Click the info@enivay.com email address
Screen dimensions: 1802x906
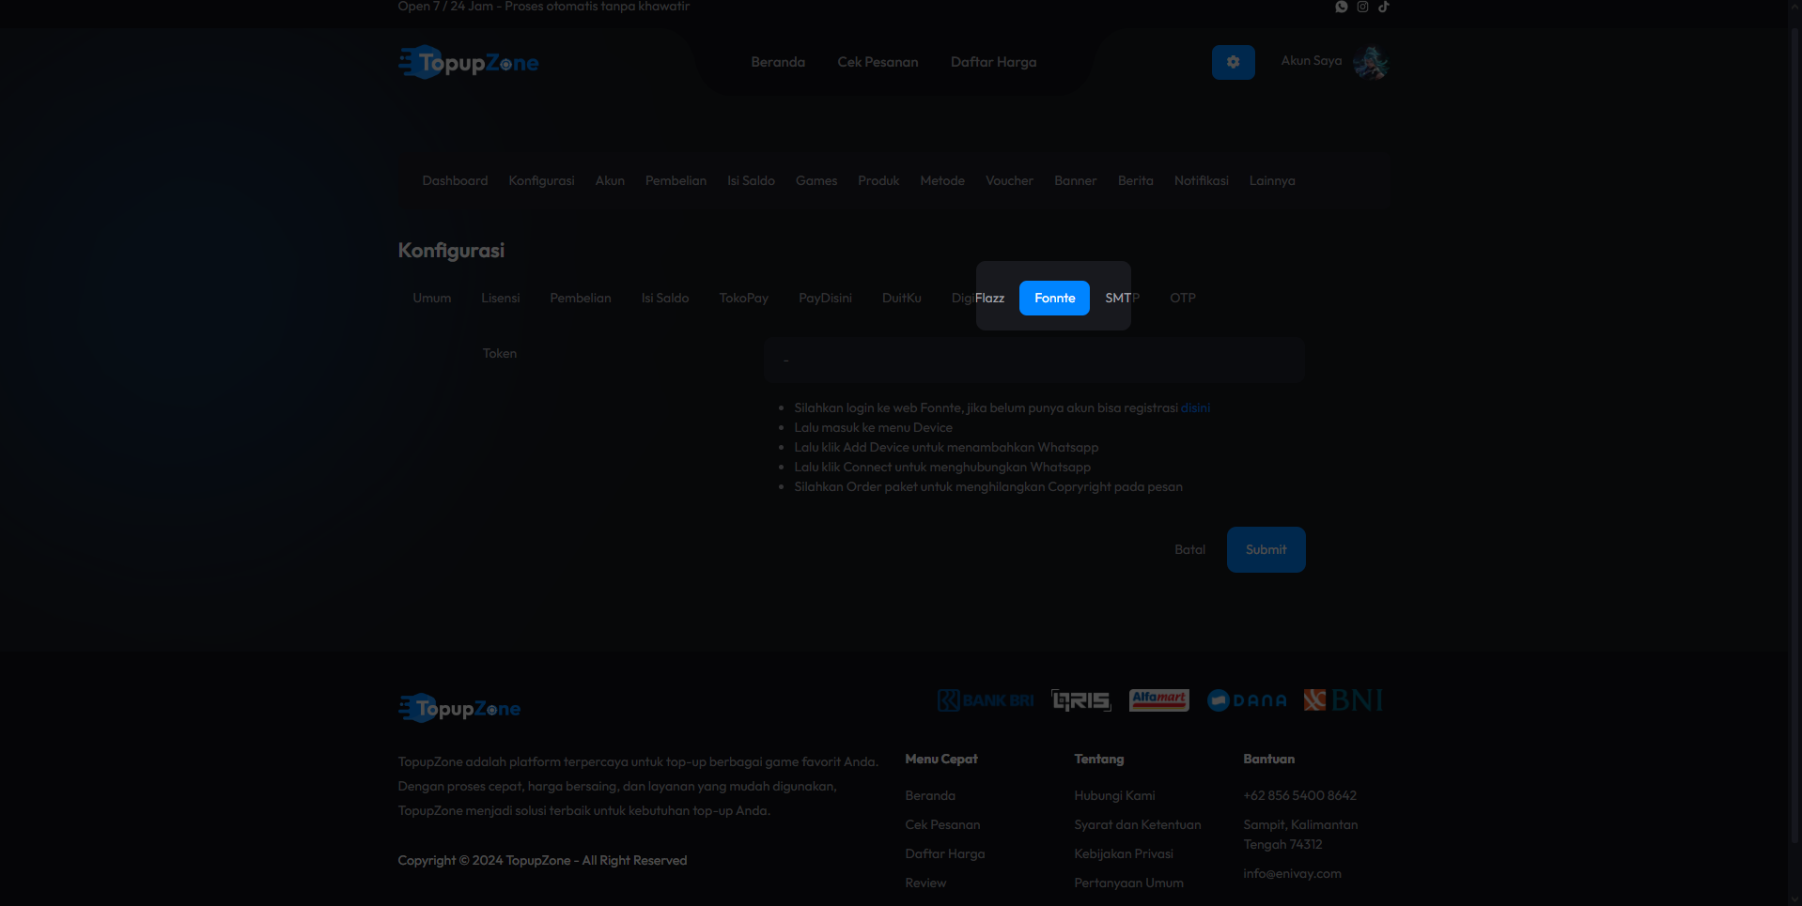pyautogui.click(x=1292, y=873)
